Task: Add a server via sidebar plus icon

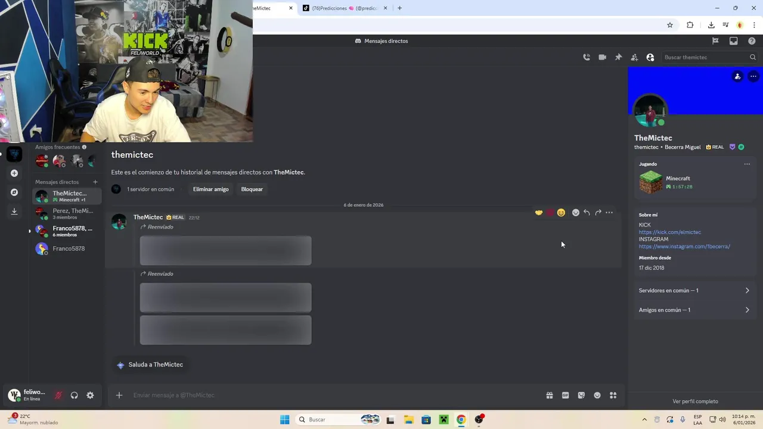Action: point(14,173)
